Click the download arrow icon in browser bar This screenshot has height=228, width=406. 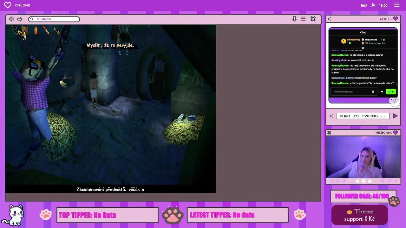pos(294,19)
